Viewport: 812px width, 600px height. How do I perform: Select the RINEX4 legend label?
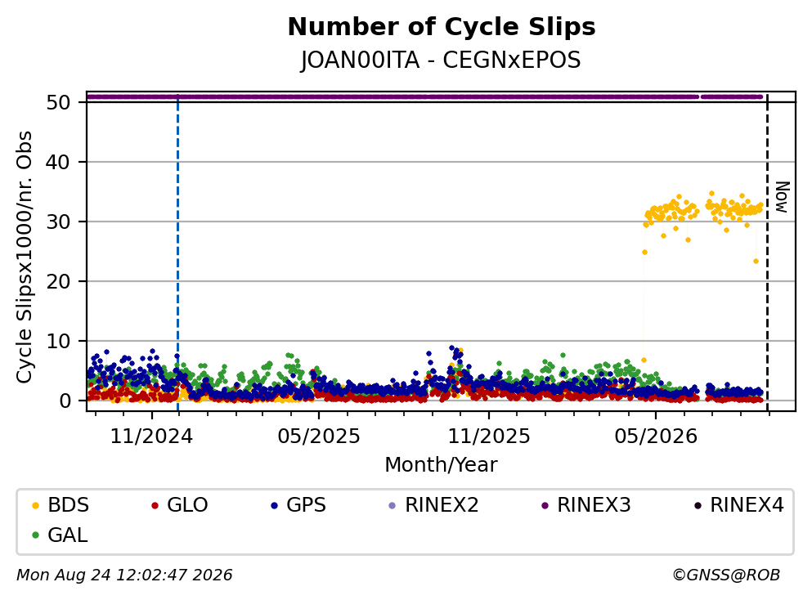point(747,504)
